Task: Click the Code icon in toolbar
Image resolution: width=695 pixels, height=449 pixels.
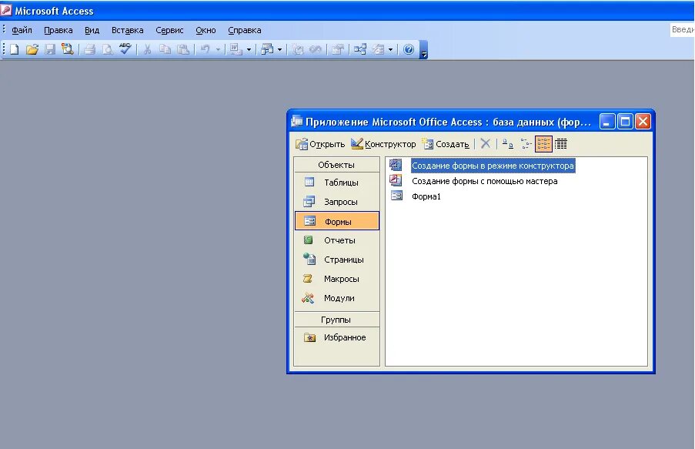Action: coord(298,49)
